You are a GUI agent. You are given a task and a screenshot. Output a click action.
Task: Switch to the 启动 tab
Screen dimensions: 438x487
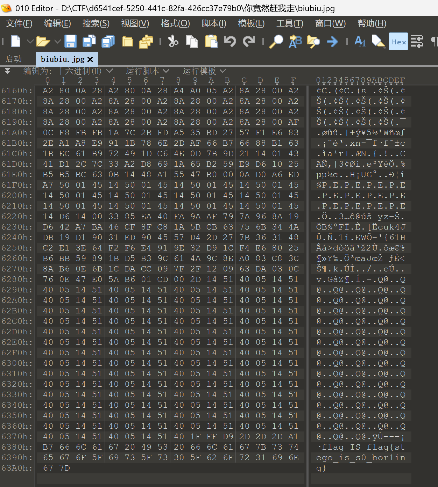coord(14,59)
